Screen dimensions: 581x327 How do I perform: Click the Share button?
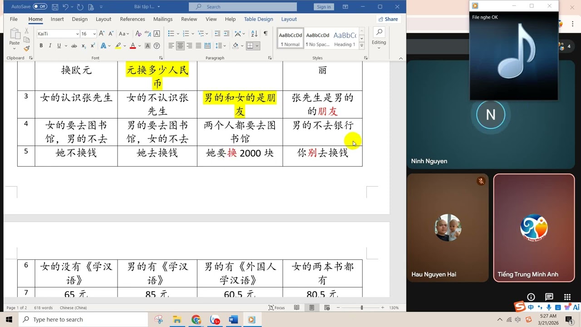point(388,19)
